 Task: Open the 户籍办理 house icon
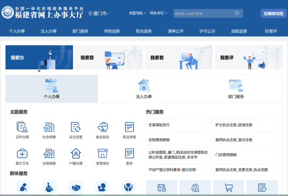tap(76, 153)
